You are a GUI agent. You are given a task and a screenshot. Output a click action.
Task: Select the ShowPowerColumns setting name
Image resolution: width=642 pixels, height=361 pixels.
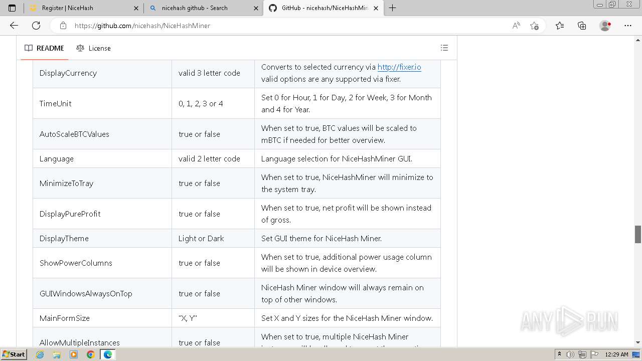[76, 263]
